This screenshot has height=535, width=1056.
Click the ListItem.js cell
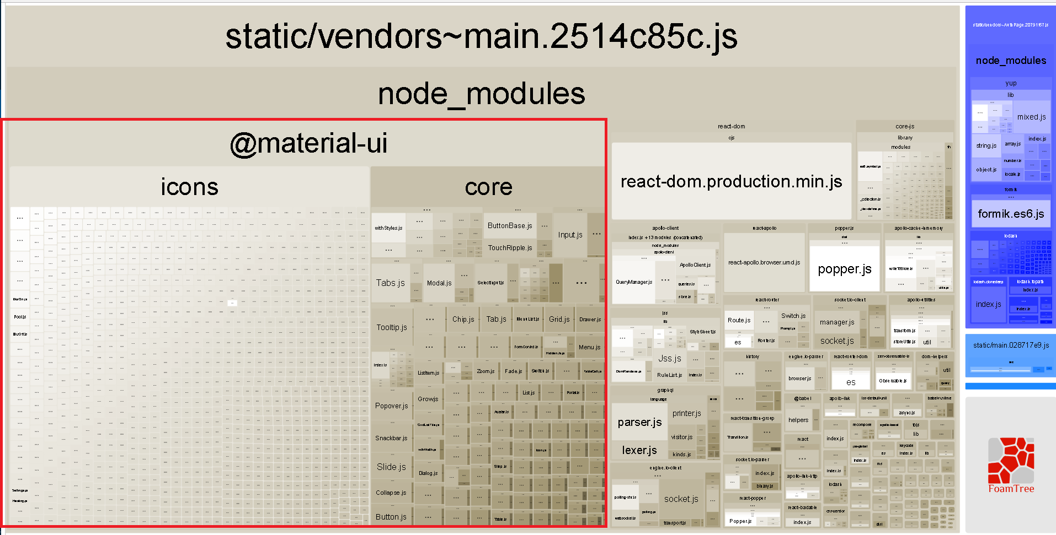[x=428, y=373]
